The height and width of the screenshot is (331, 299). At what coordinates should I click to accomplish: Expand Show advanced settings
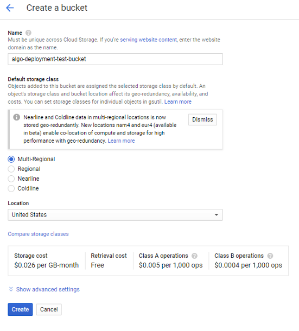coord(48,289)
